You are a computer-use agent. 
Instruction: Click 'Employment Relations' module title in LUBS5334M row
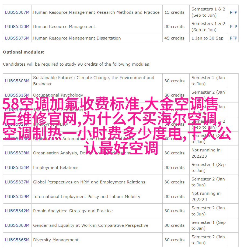point(56,168)
